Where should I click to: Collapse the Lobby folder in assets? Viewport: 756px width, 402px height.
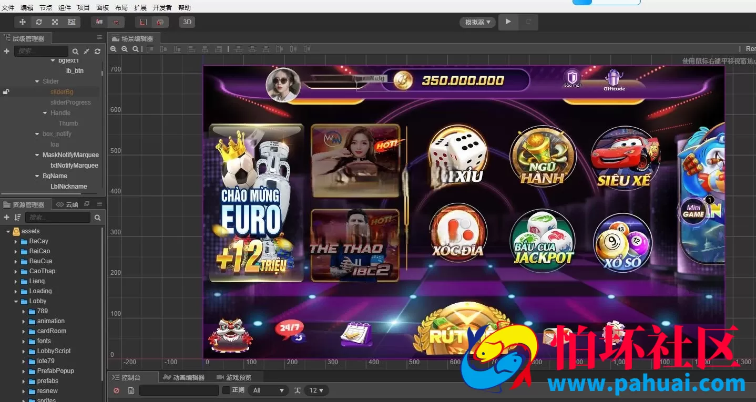pyautogui.click(x=16, y=302)
